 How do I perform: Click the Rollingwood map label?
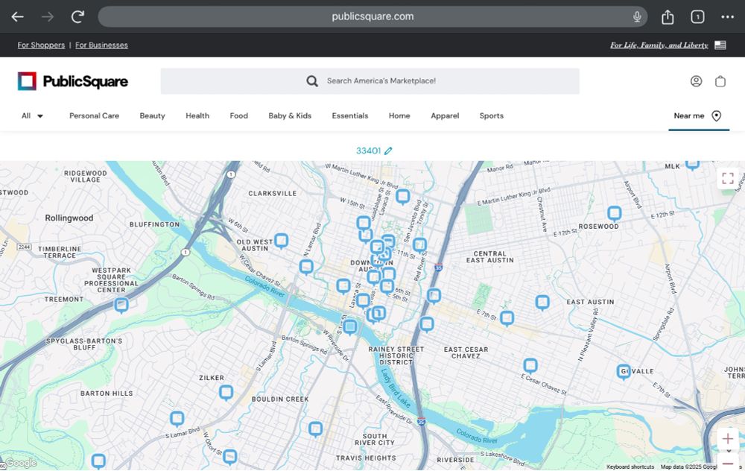tap(69, 218)
